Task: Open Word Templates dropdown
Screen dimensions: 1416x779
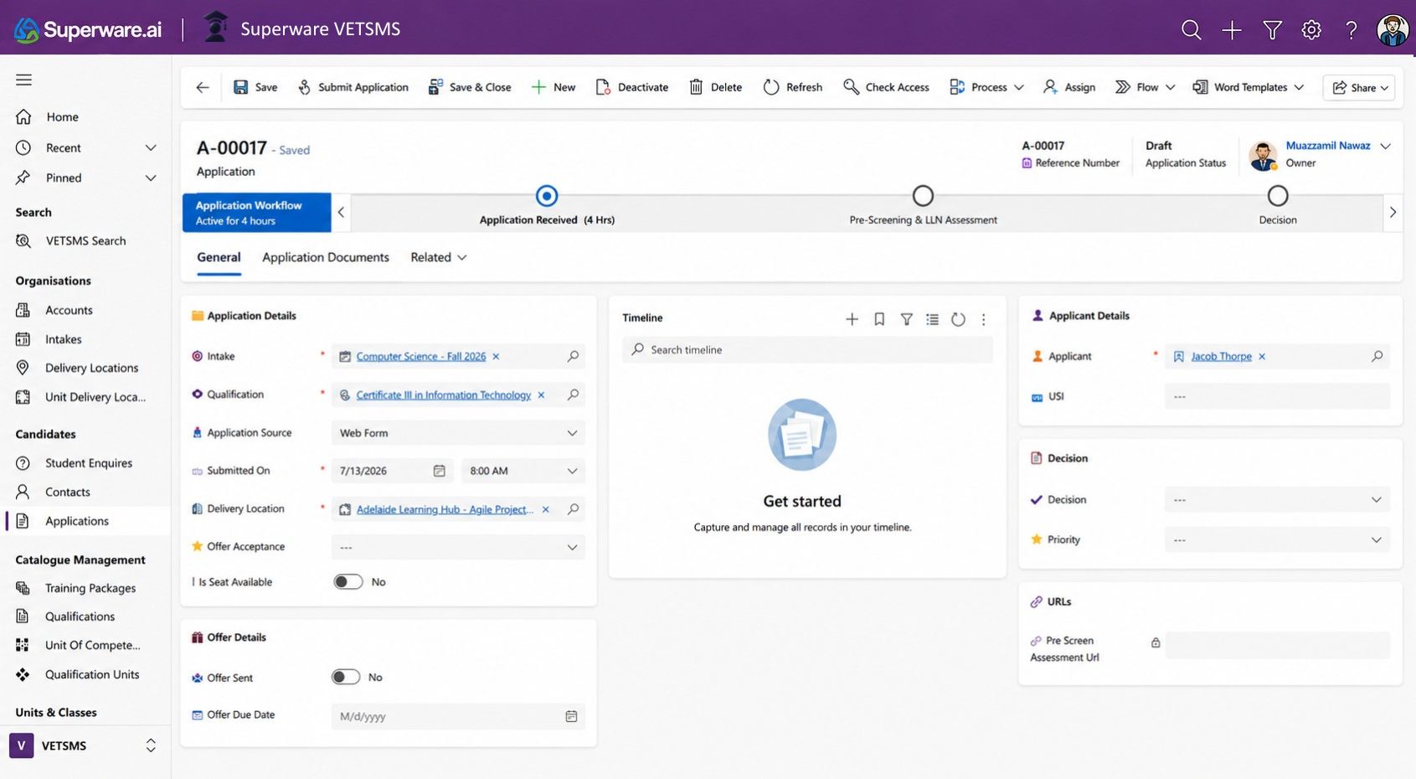Action: pos(1248,87)
